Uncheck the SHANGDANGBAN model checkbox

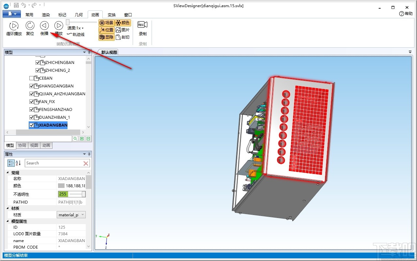pyautogui.click(x=32, y=86)
